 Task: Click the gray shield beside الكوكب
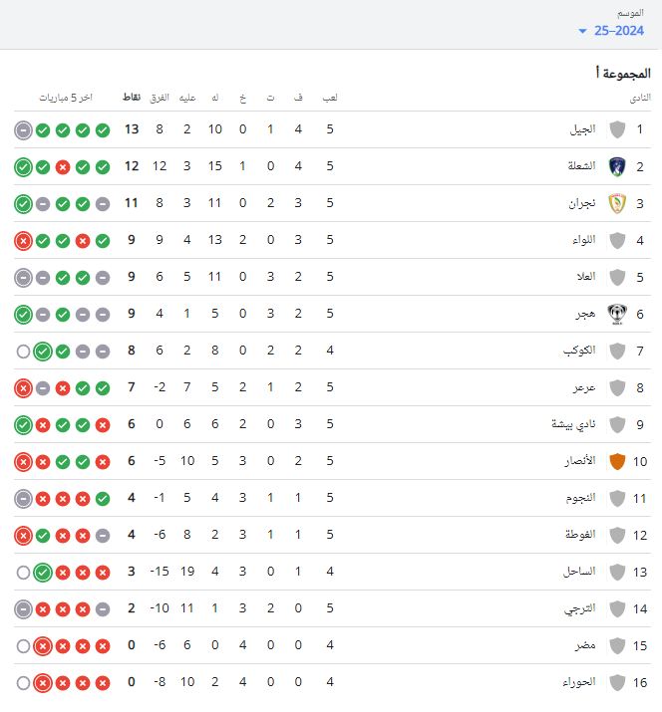[x=617, y=351]
